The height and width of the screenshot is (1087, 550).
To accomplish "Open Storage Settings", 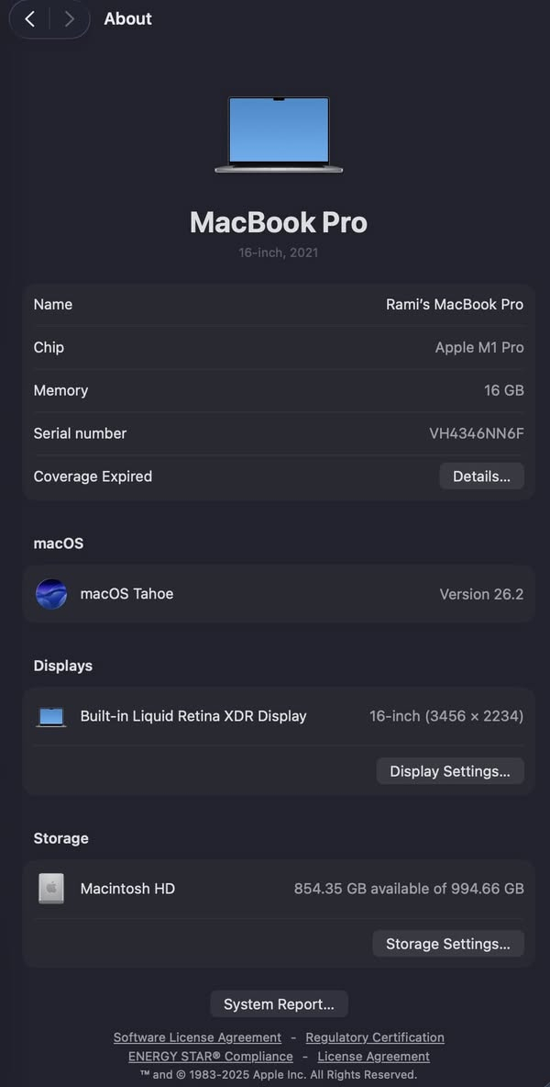I will (448, 944).
